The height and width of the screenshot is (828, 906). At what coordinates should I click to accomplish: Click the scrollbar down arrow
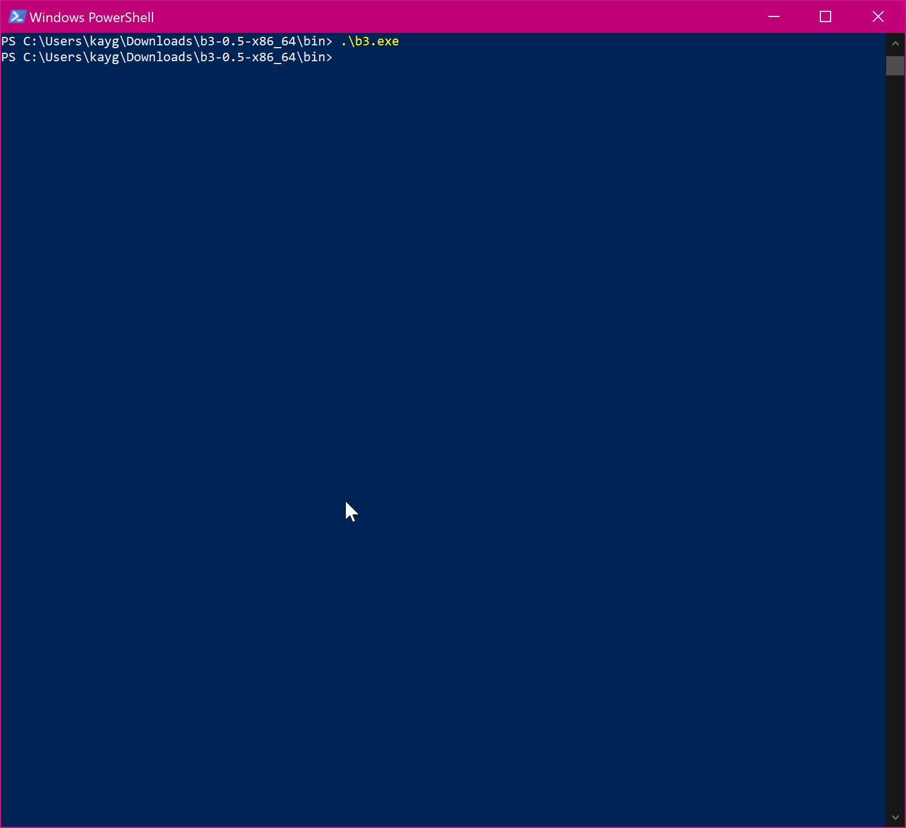point(895,817)
